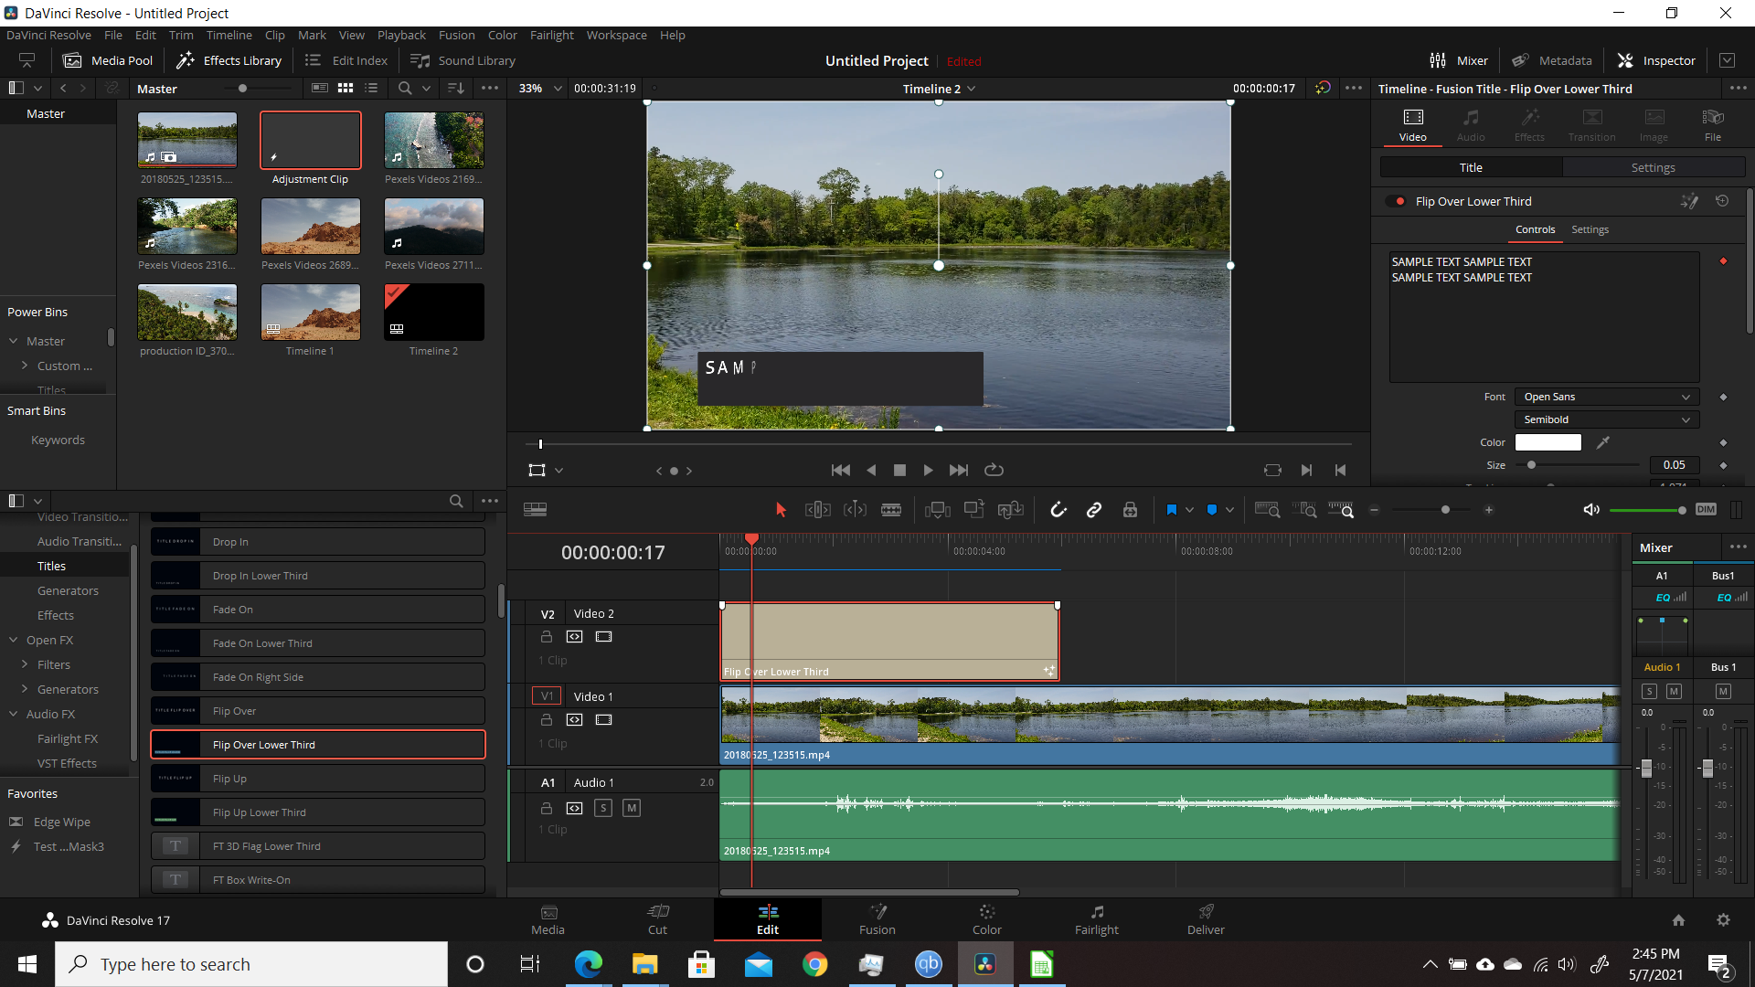Open the Fairlight menu in menu bar
This screenshot has width=1755, height=987.
[551, 35]
